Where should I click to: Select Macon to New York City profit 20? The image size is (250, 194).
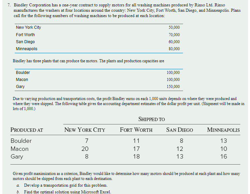pos(85,149)
